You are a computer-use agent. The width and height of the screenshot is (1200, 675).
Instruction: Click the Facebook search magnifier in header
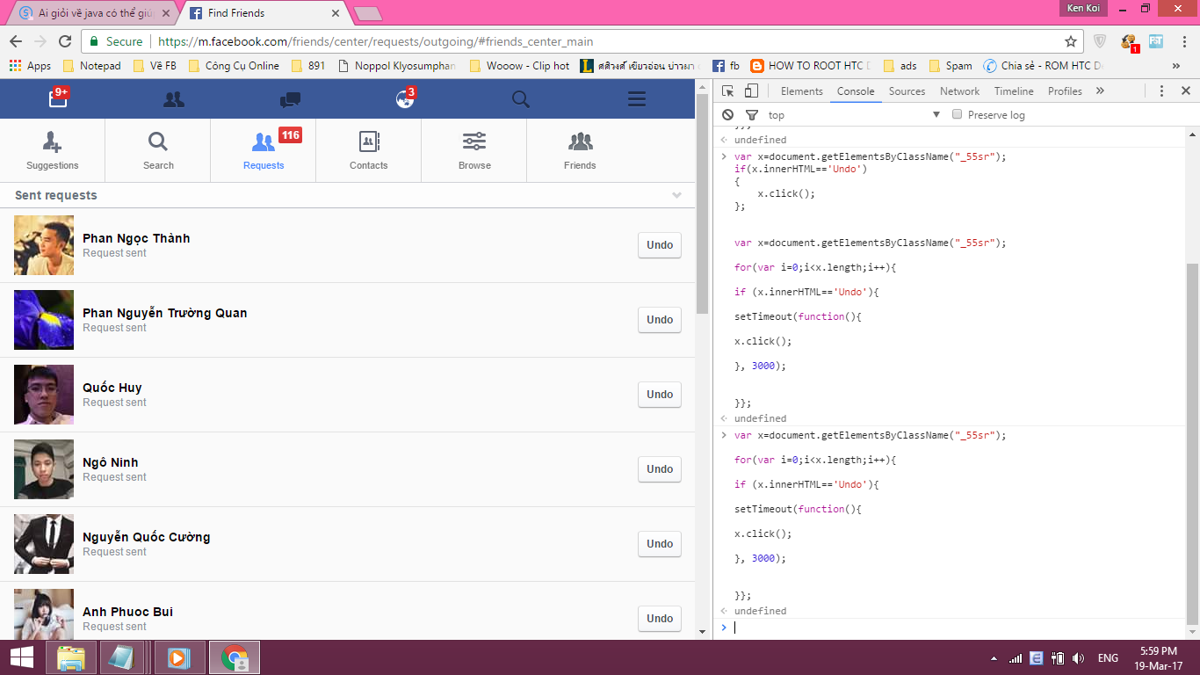(521, 99)
